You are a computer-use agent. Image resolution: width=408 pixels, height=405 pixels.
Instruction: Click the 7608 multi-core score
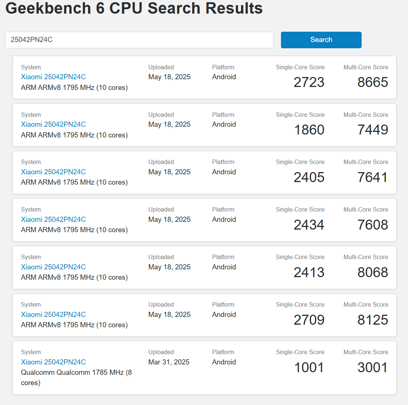pos(373,225)
